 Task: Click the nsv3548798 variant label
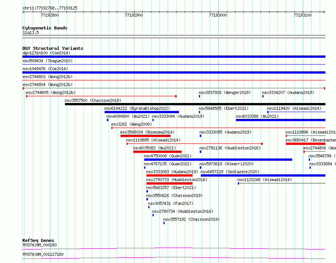(322, 156)
